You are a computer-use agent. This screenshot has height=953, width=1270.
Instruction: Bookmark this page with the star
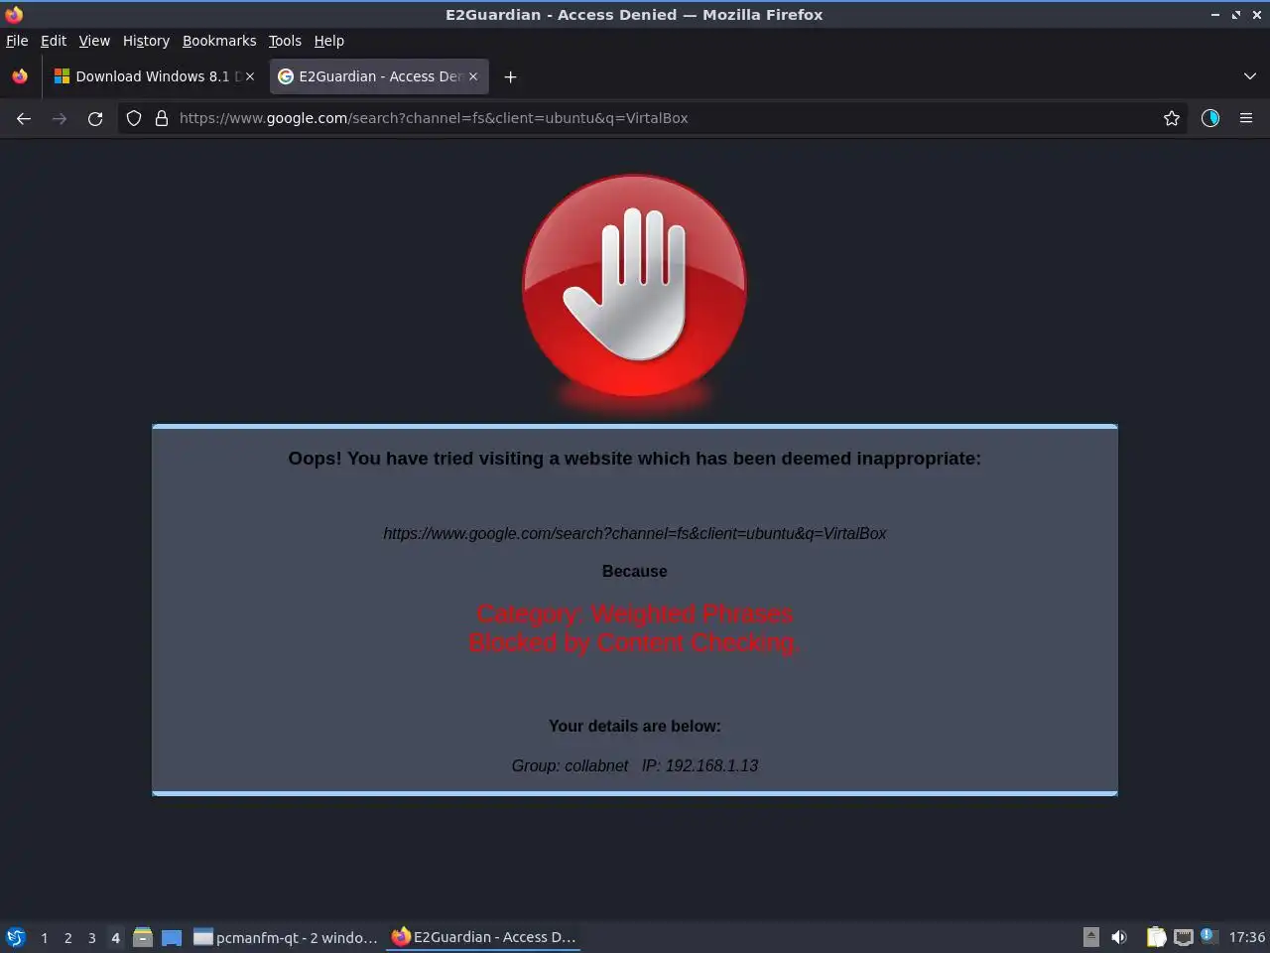1172,118
